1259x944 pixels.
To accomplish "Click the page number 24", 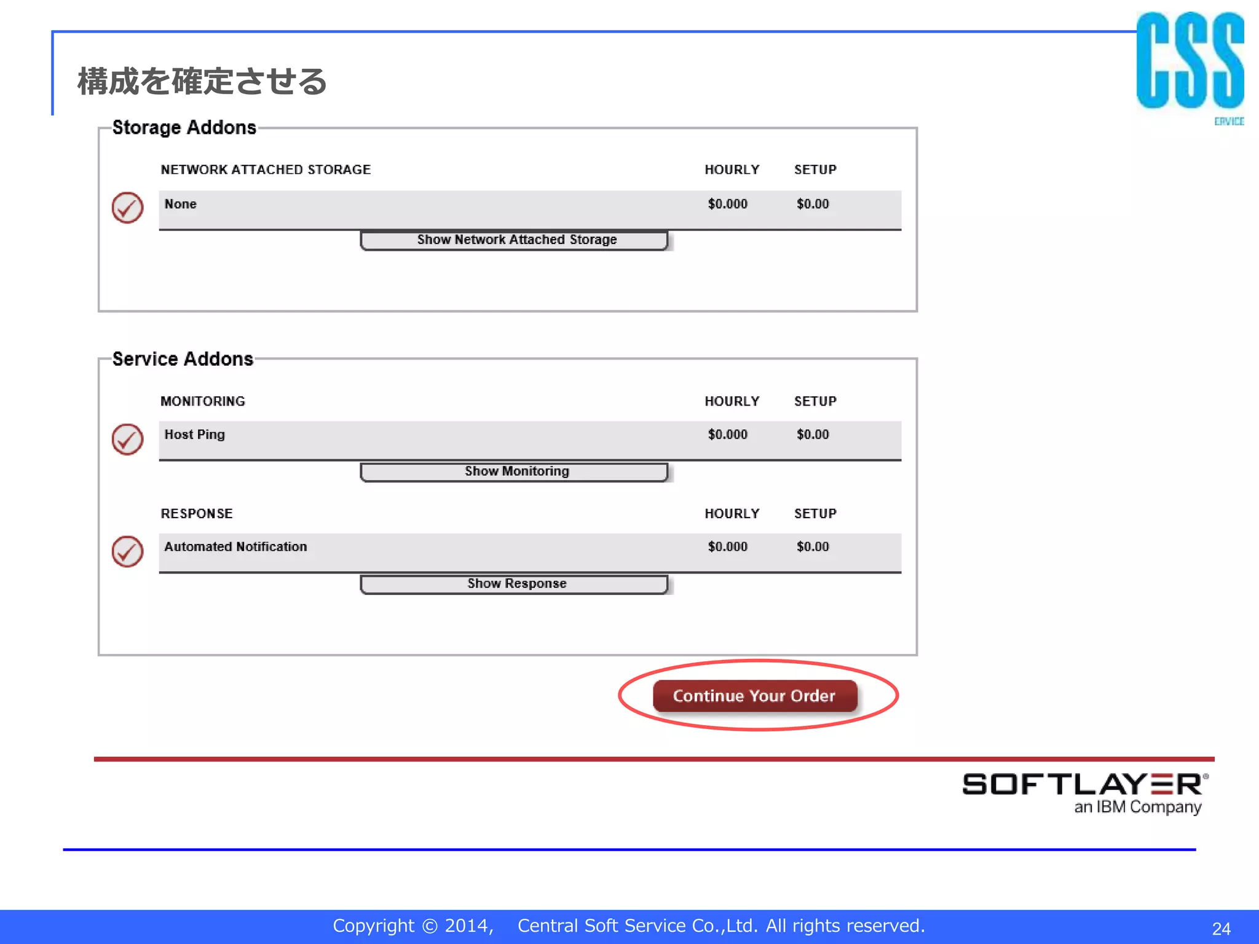I will 1221,929.
